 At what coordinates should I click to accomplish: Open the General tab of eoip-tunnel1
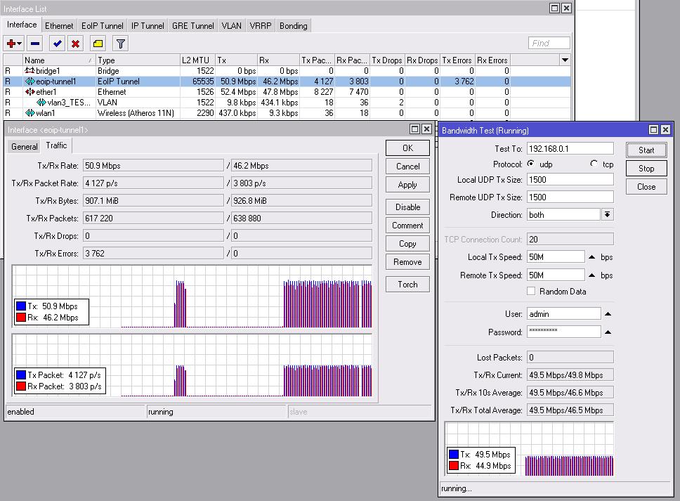pos(24,147)
